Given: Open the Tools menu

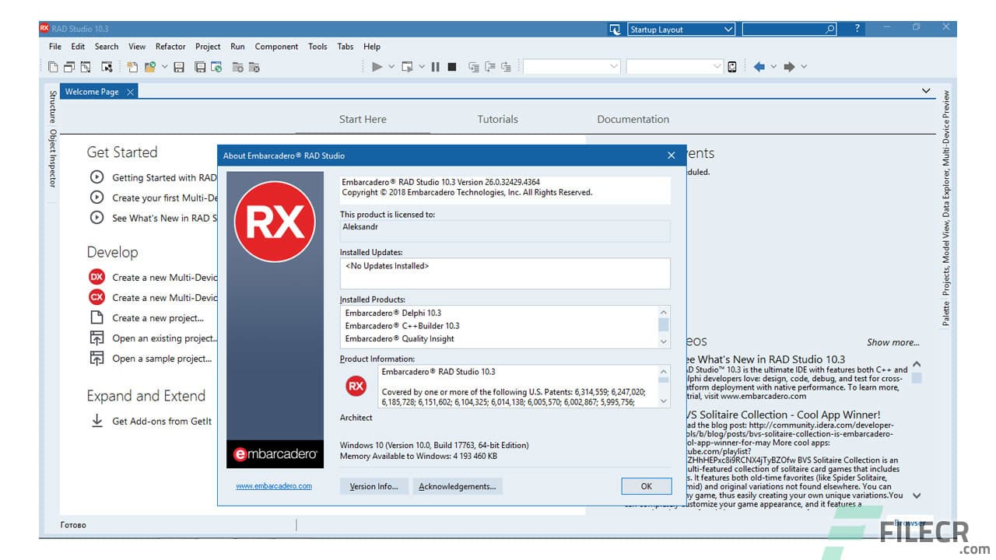Looking at the screenshot, I should (x=317, y=46).
